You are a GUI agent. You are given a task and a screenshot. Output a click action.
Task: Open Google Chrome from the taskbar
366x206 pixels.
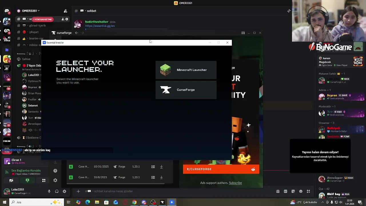(x=134, y=202)
